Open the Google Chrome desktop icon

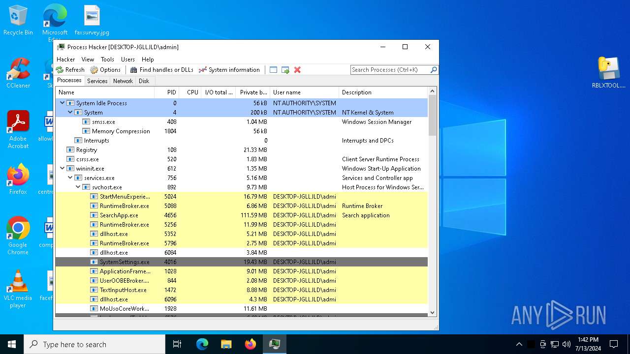[18, 236]
